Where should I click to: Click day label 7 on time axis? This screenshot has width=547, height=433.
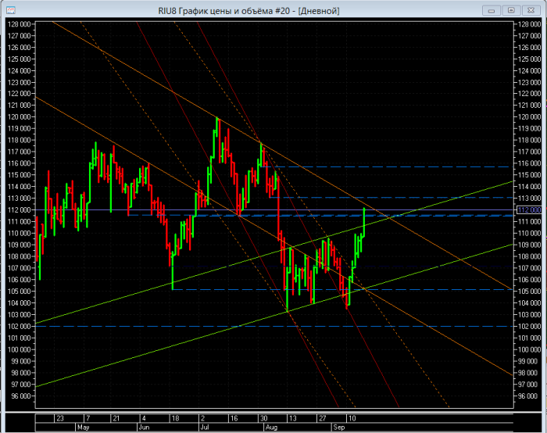coord(88,418)
